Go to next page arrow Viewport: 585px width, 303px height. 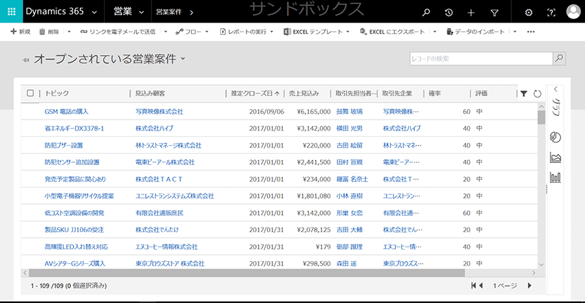(x=529, y=286)
